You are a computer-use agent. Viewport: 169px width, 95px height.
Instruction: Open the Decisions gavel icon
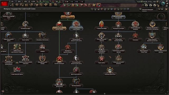(12, 5)
